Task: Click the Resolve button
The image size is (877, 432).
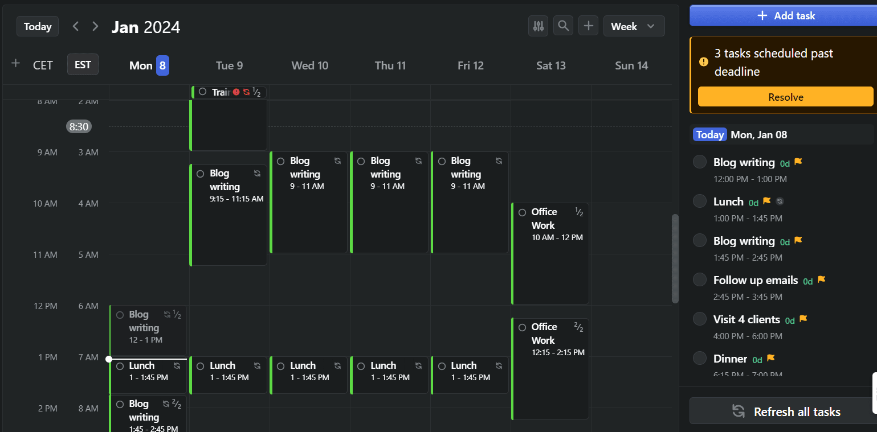Action: point(785,97)
